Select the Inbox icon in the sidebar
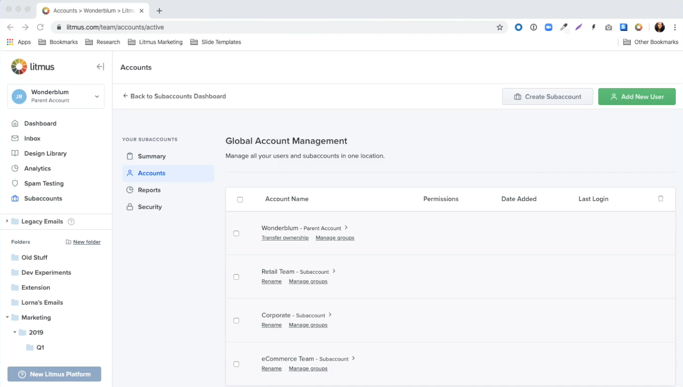The width and height of the screenshot is (683, 387). coord(15,138)
